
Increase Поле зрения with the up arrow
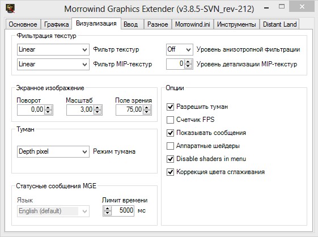(x=147, y=108)
